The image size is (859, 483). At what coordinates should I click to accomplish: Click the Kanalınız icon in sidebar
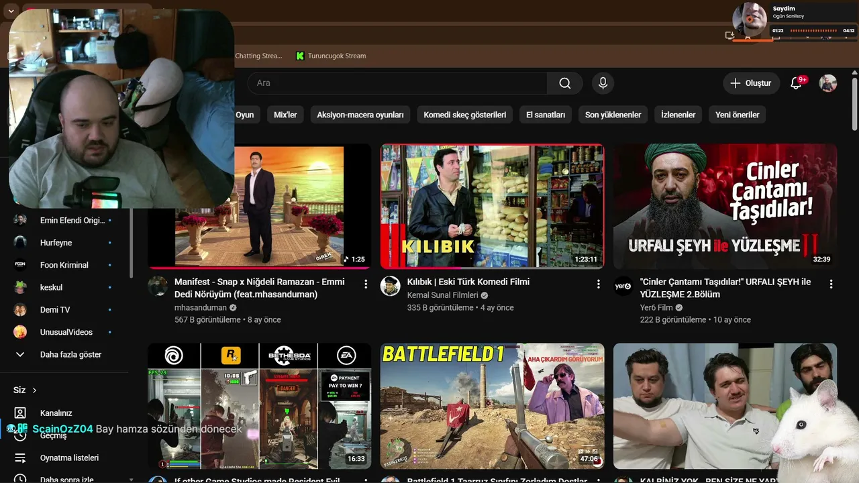click(x=20, y=413)
